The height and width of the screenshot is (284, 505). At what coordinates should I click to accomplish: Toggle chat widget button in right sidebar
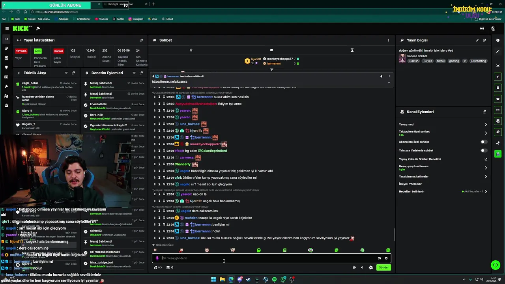(x=498, y=99)
